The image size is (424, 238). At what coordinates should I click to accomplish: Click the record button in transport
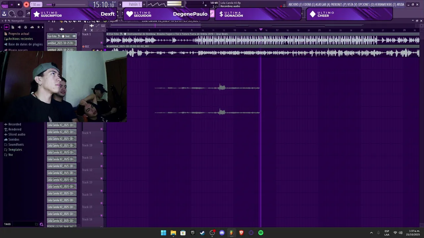tap(26, 5)
